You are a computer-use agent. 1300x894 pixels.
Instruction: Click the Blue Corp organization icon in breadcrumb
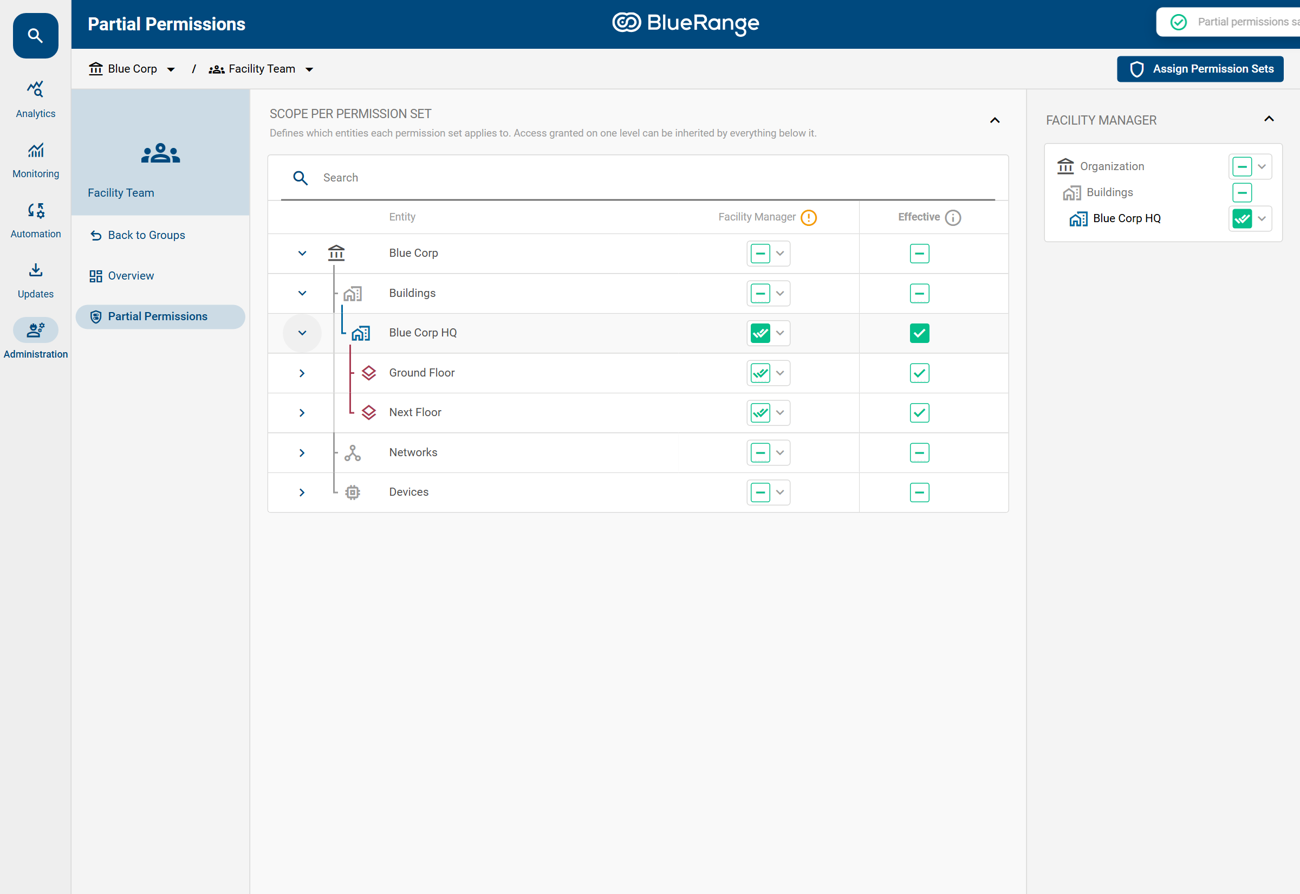(x=96, y=69)
